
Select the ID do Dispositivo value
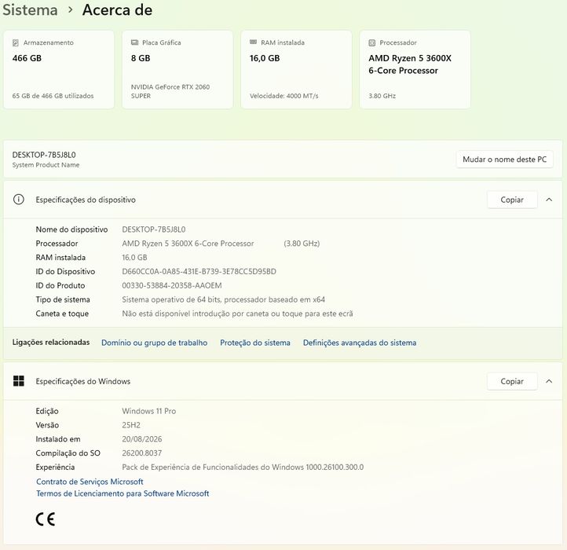point(199,271)
